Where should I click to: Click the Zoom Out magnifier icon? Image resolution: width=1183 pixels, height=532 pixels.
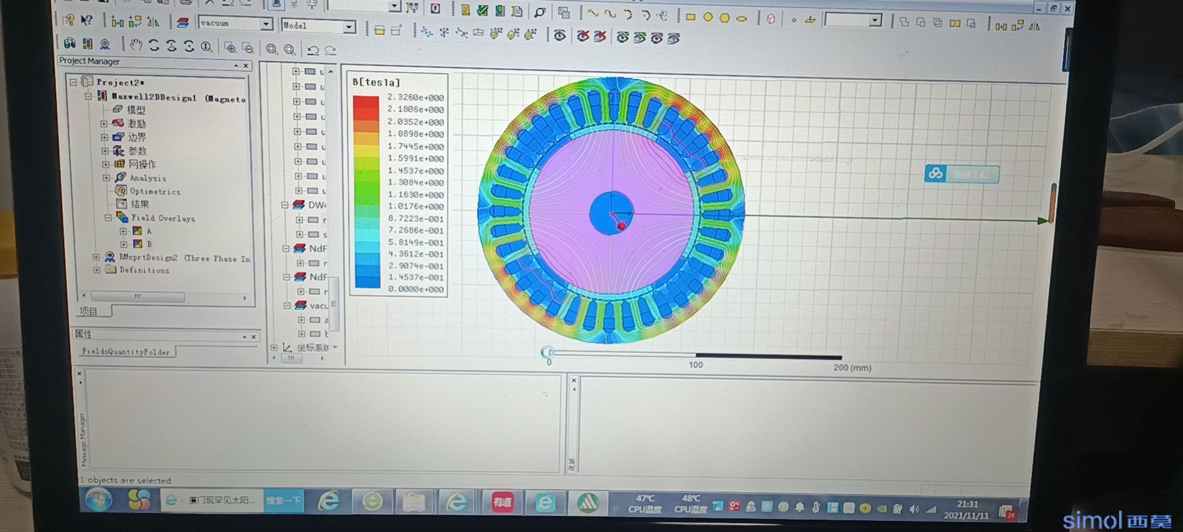[x=247, y=48]
